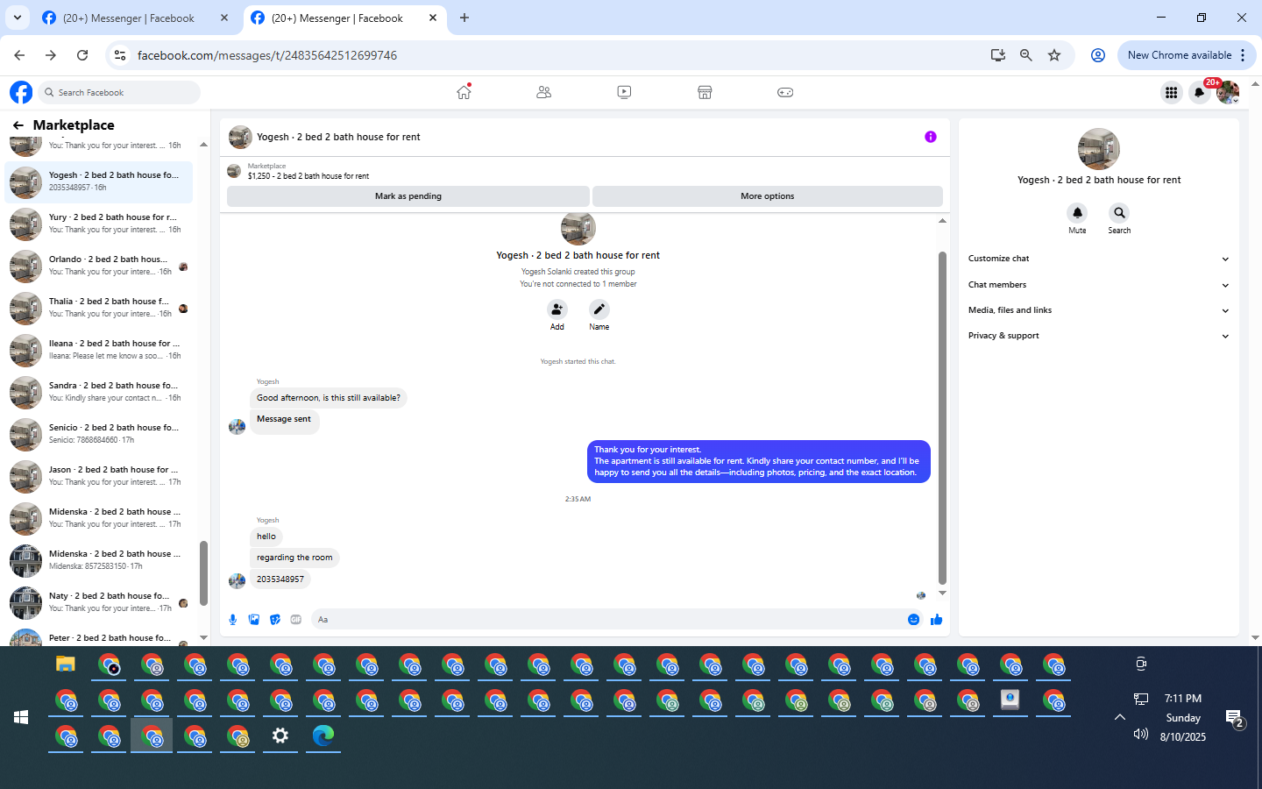Open Windows notification center

(1235, 719)
